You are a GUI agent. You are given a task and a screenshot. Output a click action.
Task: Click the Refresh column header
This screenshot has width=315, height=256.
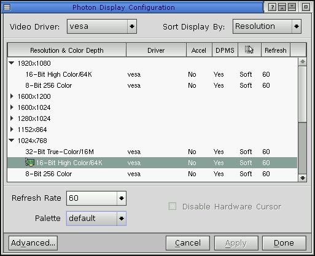coord(276,50)
